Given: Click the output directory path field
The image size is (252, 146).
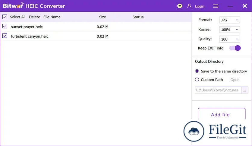Looking at the screenshot, I should (x=218, y=90).
